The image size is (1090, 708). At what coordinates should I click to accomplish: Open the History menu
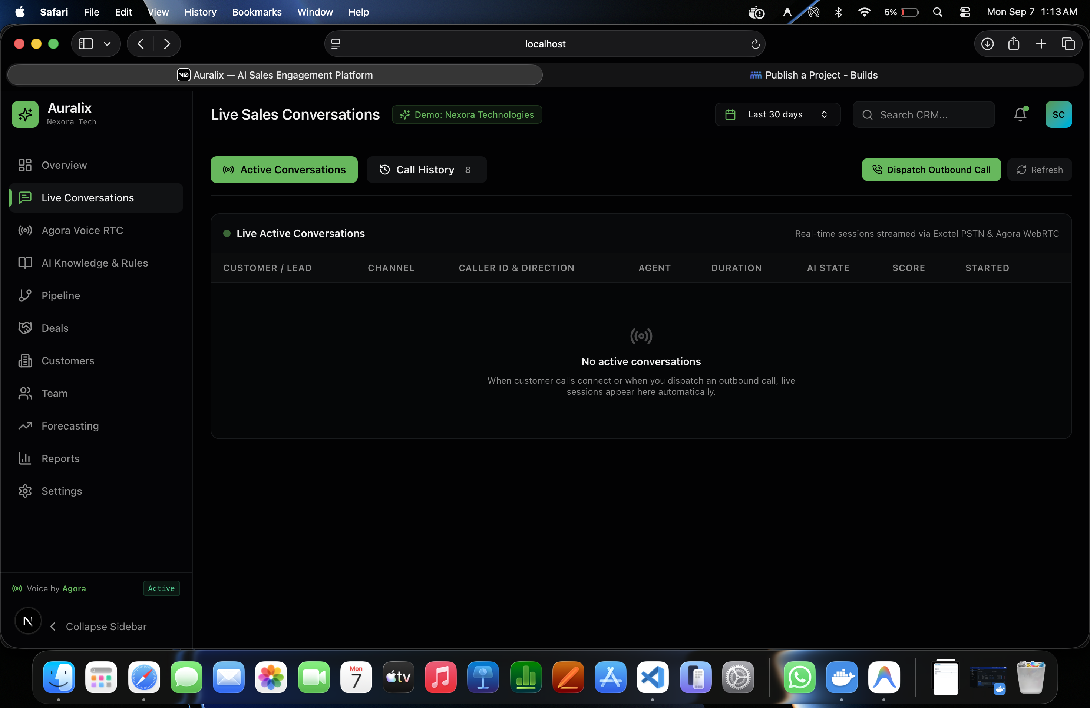pyautogui.click(x=200, y=12)
